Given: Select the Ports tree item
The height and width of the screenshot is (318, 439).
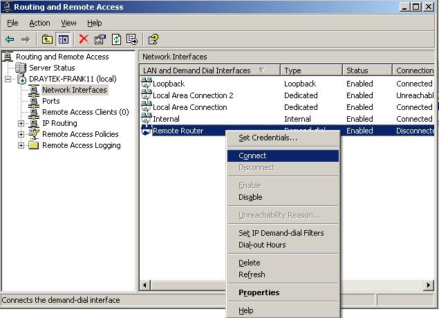Looking at the screenshot, I should pos(51,101).
